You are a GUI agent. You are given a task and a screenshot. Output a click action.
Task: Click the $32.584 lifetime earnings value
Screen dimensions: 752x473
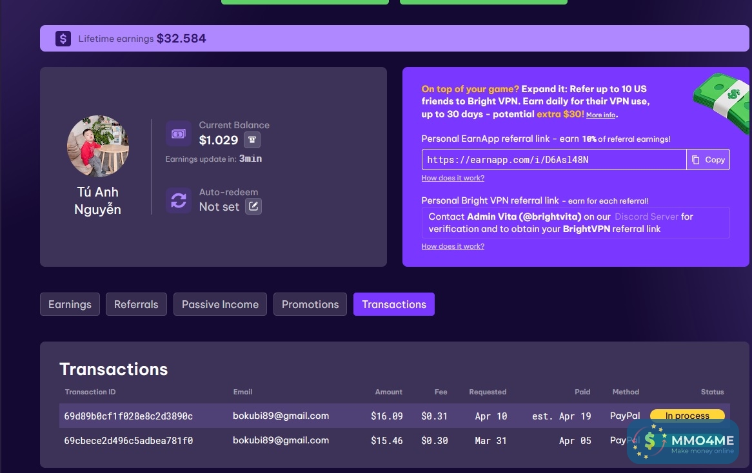point(181,38)
